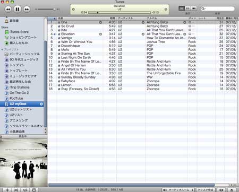This screenshot has width=239, height=192.
Task: Sort by the アーティスト column header
Action: coord(131,19)
